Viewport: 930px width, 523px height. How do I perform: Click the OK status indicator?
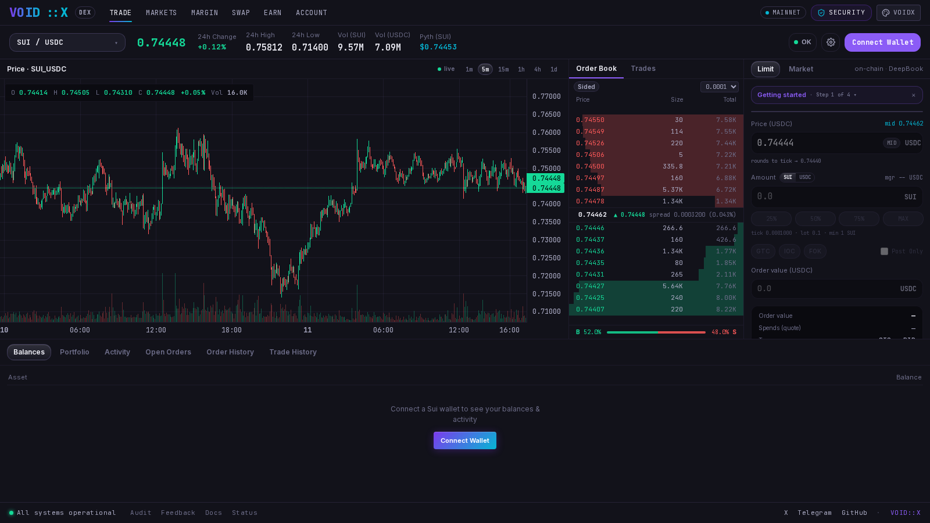click(802, 42)
